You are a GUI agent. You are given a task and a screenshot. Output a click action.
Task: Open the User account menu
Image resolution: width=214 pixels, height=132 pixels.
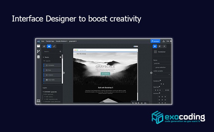click(x=169, y=41)
